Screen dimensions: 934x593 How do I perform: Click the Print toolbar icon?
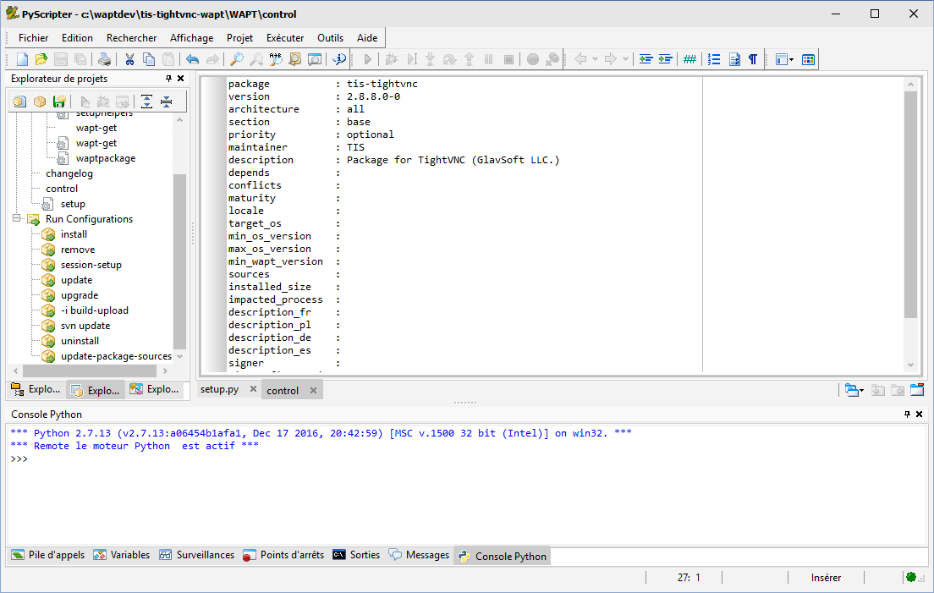coord(105,59)
